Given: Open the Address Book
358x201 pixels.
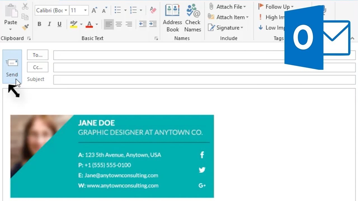Looking at the screenshot, I should 172,18.
